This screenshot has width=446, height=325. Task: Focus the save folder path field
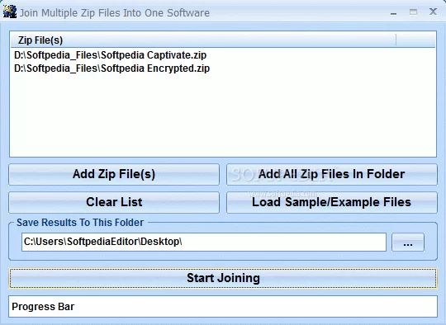204,242
